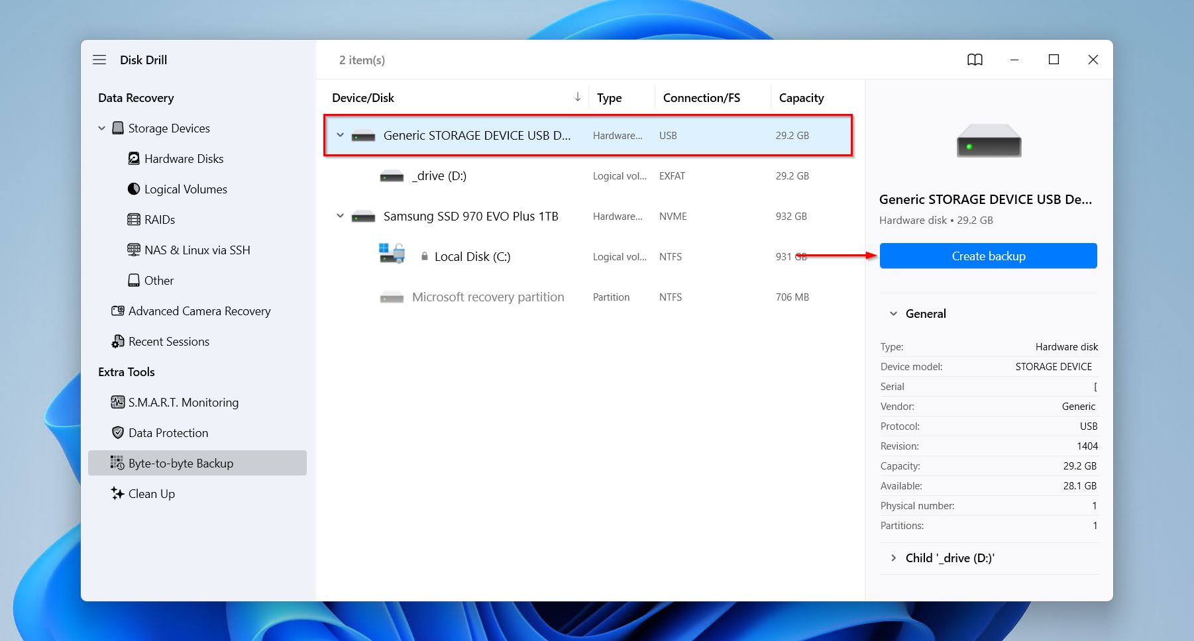Collapse the Samsung SSD 970 EVO tree

pos(340,216)
